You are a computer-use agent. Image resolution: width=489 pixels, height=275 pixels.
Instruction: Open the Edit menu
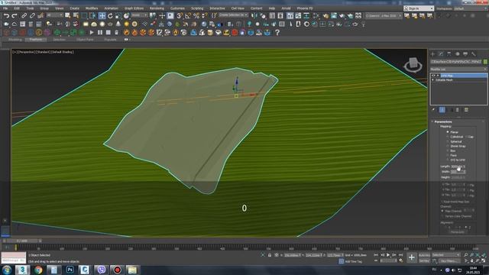pyautogui.click(x=17, y=8)
